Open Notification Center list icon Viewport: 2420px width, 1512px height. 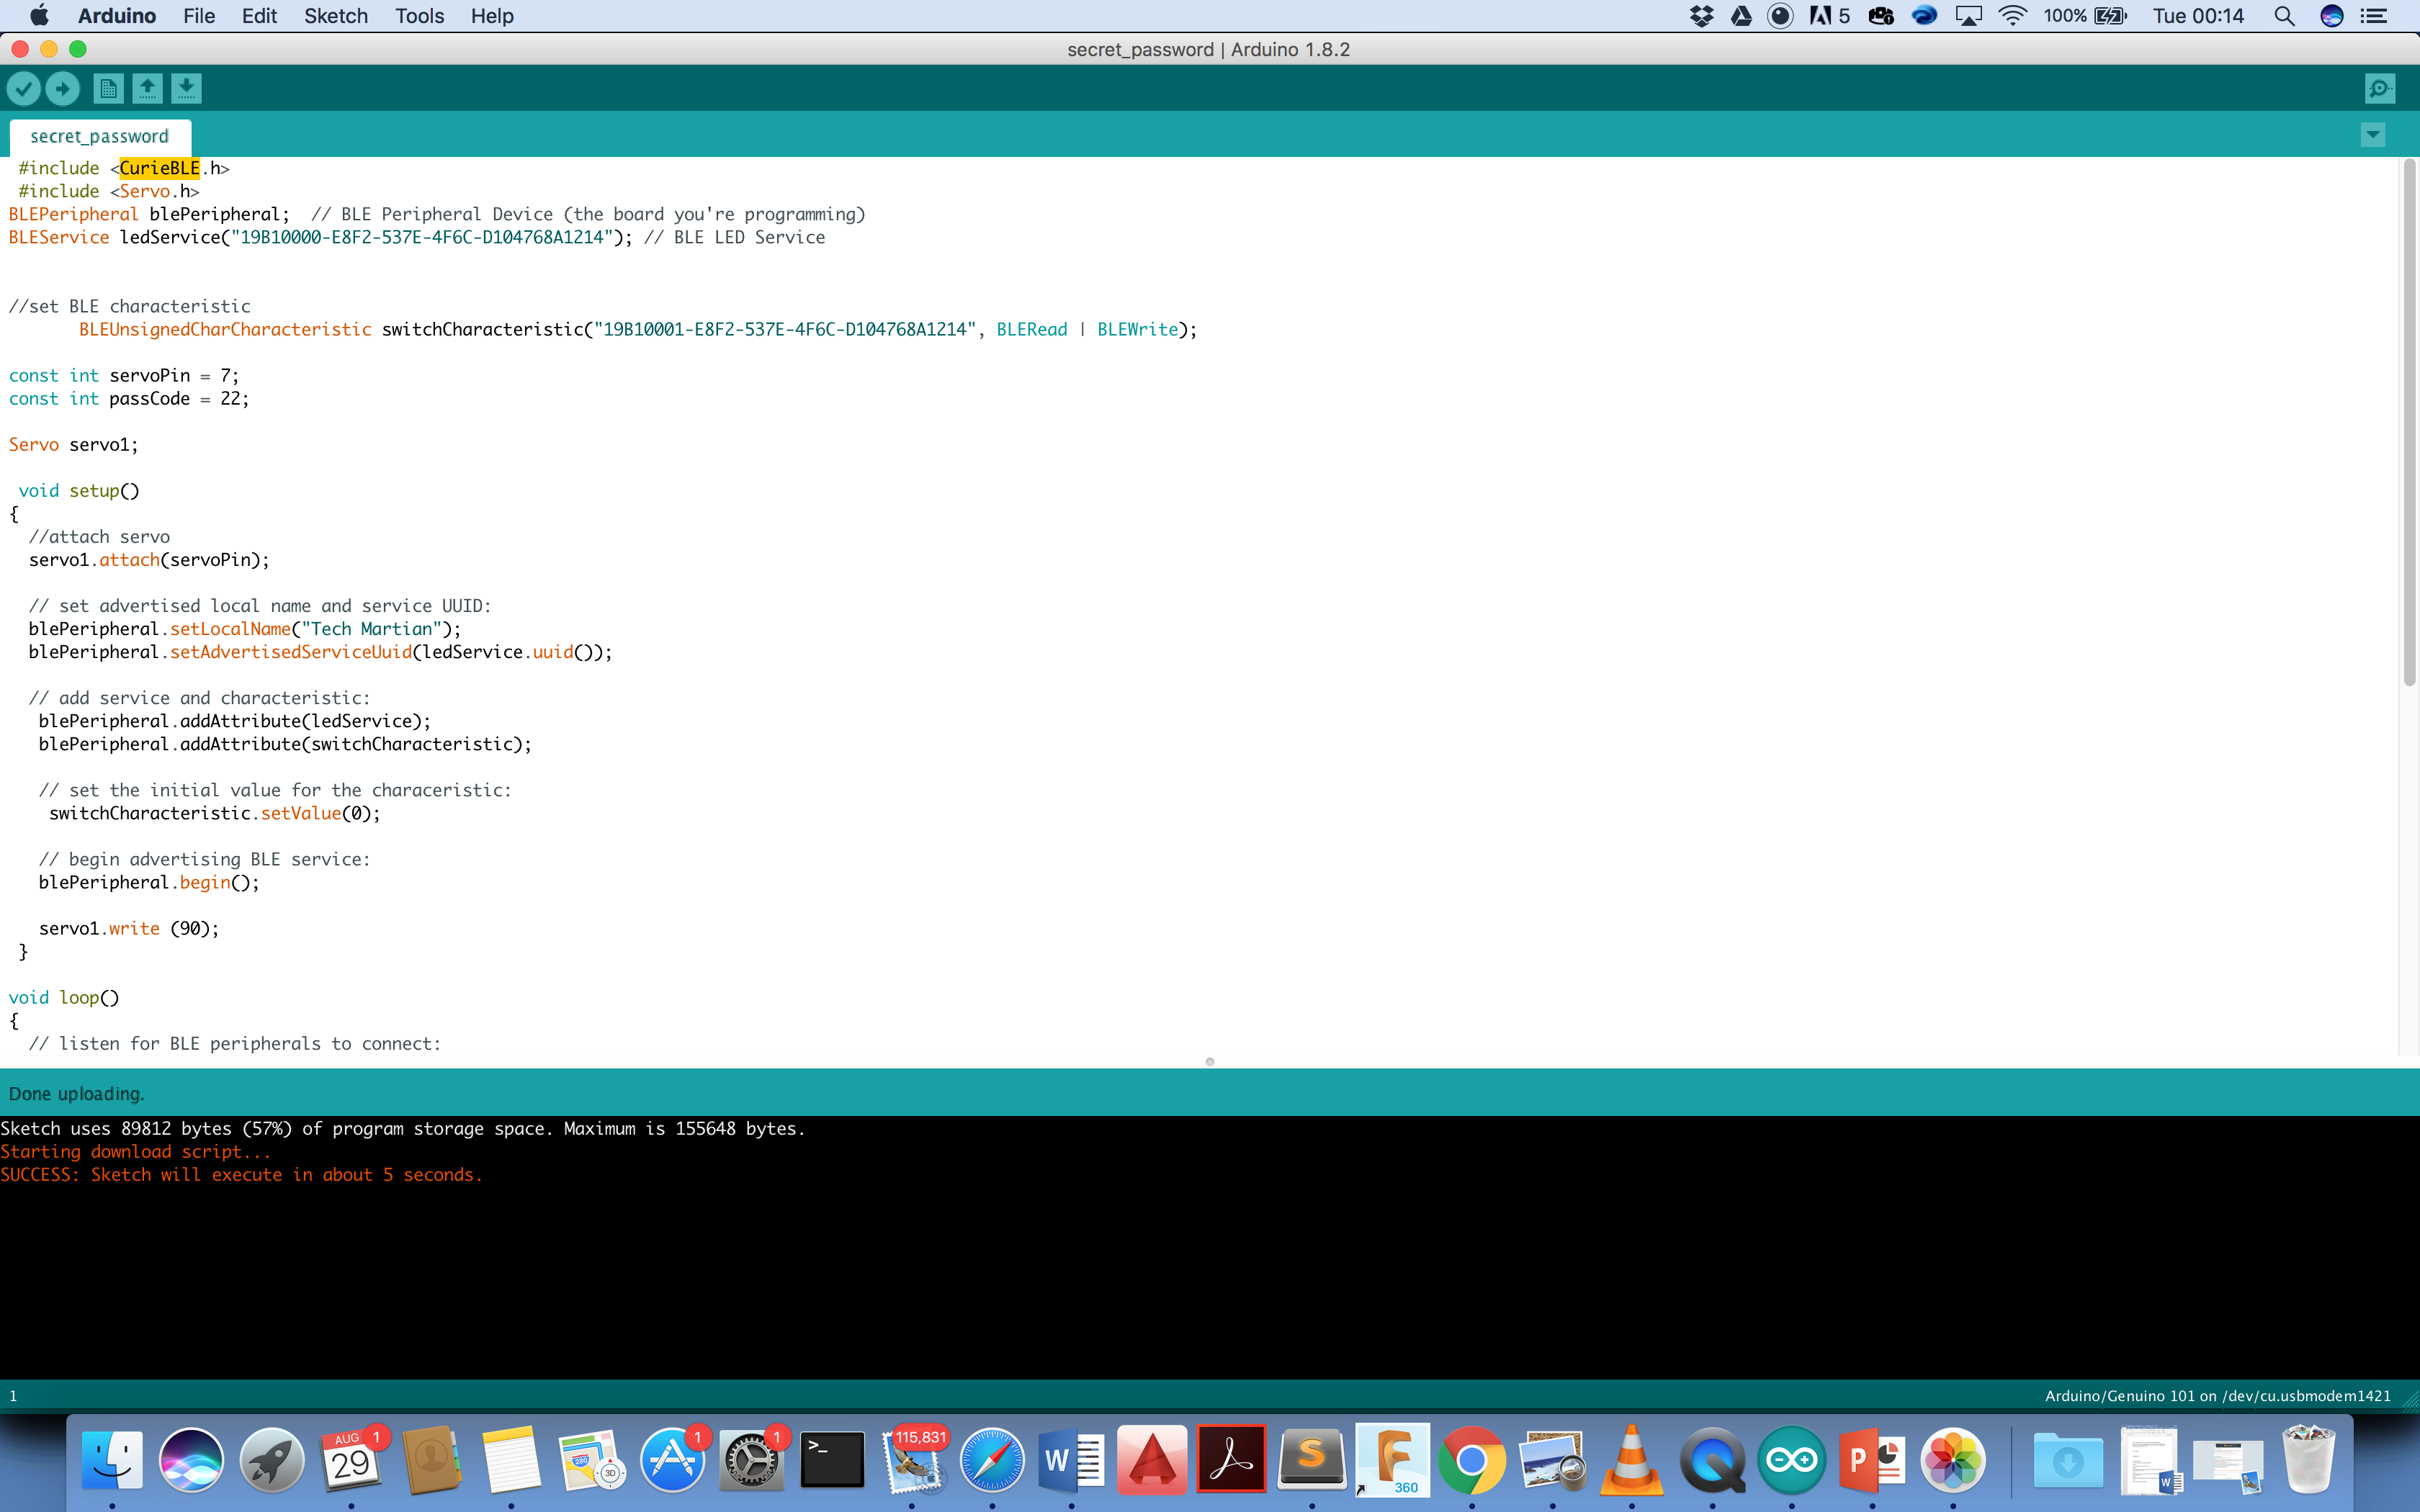pyautogui.click(x=2374, y=16)
